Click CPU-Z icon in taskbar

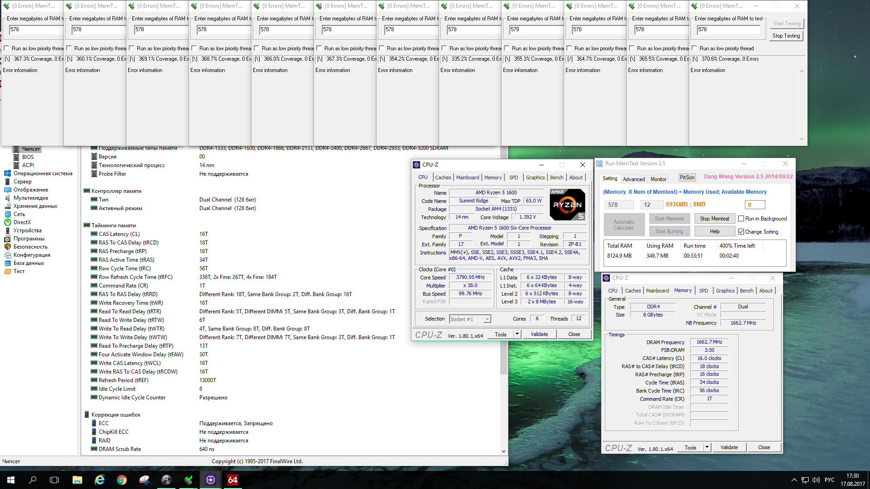point(211,480)
